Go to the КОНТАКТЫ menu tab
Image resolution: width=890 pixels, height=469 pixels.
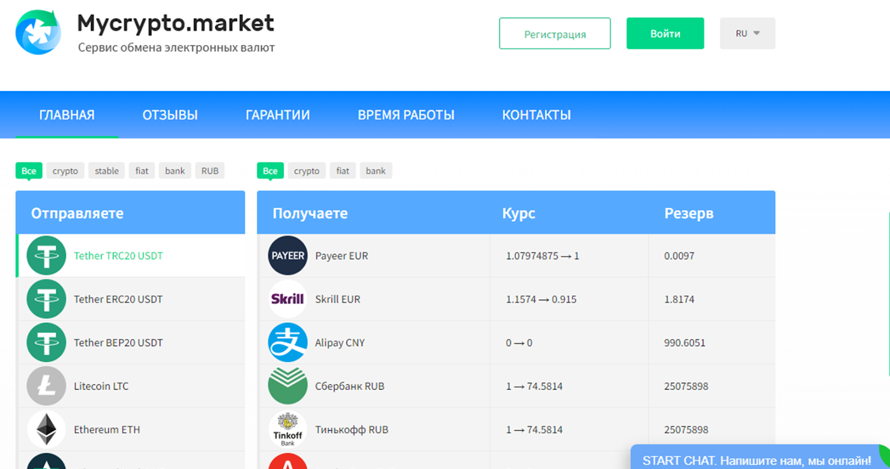536,115
